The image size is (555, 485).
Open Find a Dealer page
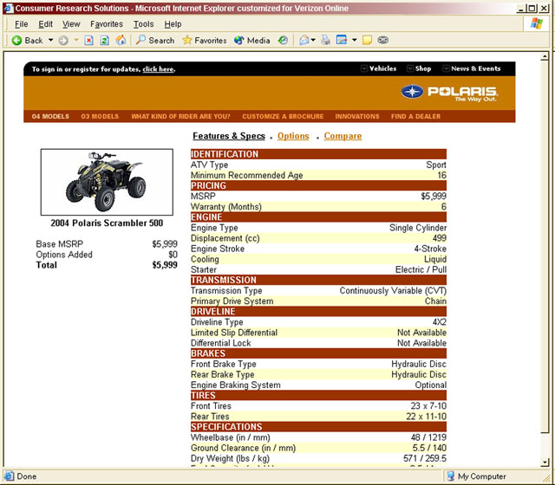click(416, 116)
